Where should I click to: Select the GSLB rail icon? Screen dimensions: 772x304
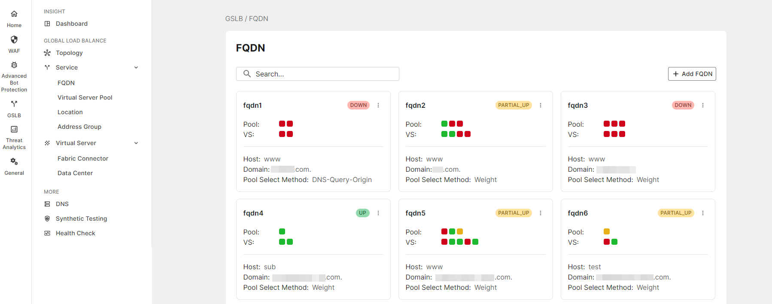(x=14, y=104)
